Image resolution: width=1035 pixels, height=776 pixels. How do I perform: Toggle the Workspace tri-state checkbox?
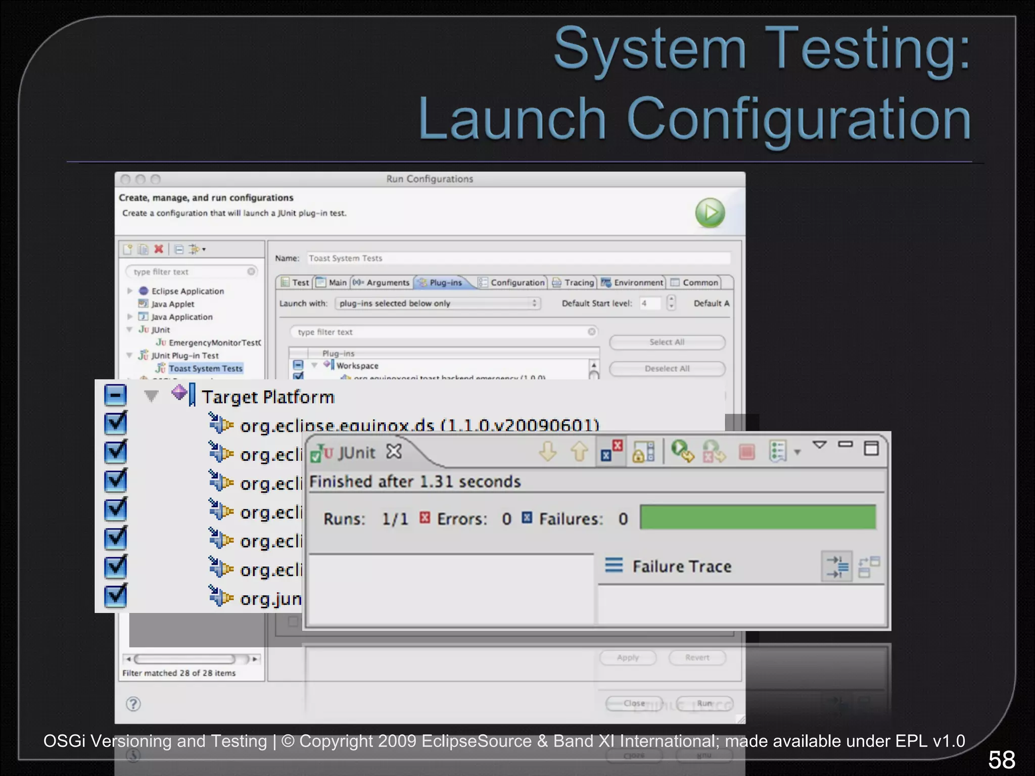click(298, 365)
